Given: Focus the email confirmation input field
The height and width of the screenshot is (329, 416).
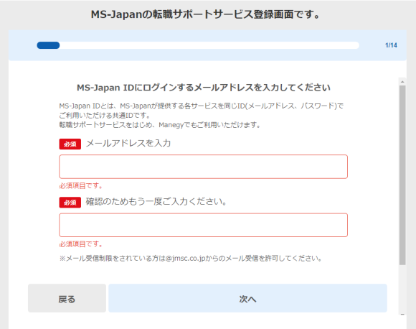Looking at the screenshot, I should pos(203,225).
